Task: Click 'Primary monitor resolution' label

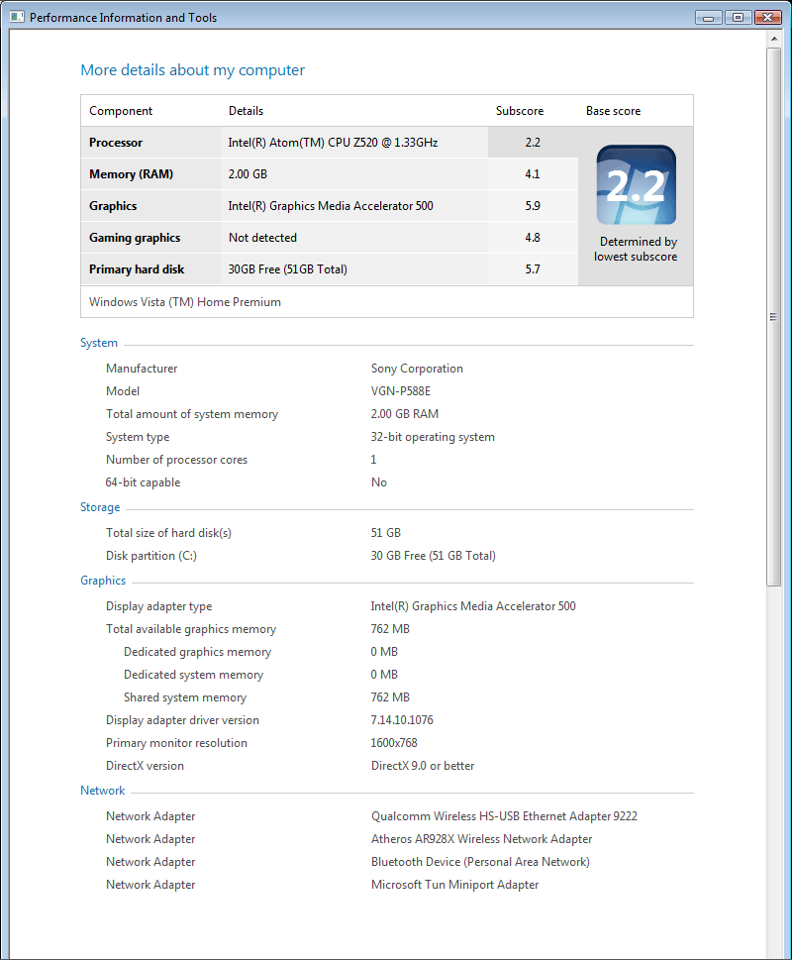Action: (176, 743)
